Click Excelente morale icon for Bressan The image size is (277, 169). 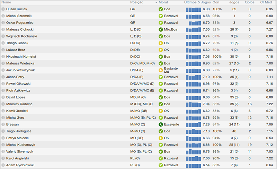click(161, 124)
